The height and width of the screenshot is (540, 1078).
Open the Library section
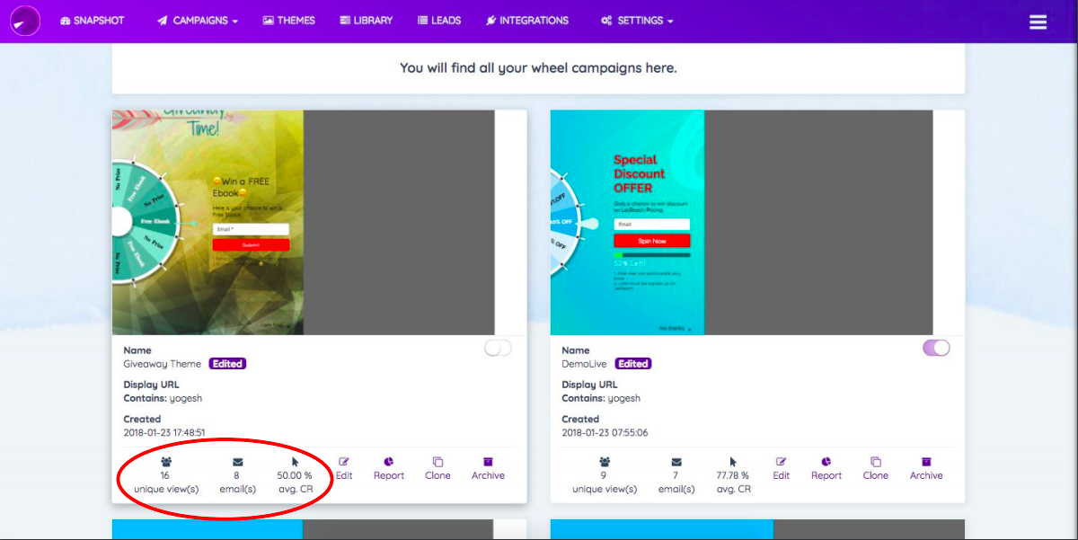pyautogui.click(x=367, y=20)
